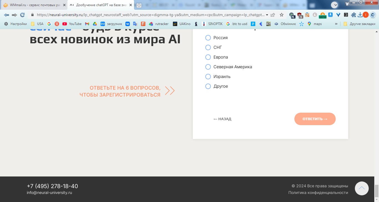Open the globe PL extension

pos(292,15)
